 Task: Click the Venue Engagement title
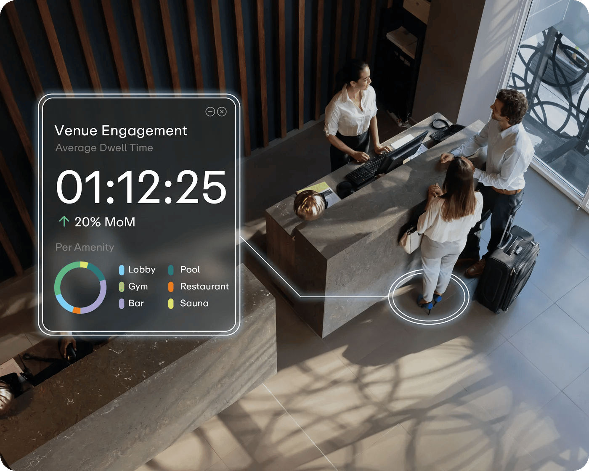tap(121, 131)
